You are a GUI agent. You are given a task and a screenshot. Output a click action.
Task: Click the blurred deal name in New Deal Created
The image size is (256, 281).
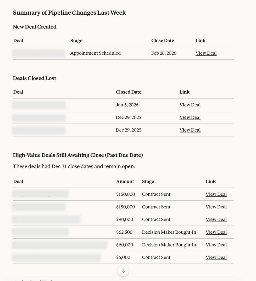point(39,53)
